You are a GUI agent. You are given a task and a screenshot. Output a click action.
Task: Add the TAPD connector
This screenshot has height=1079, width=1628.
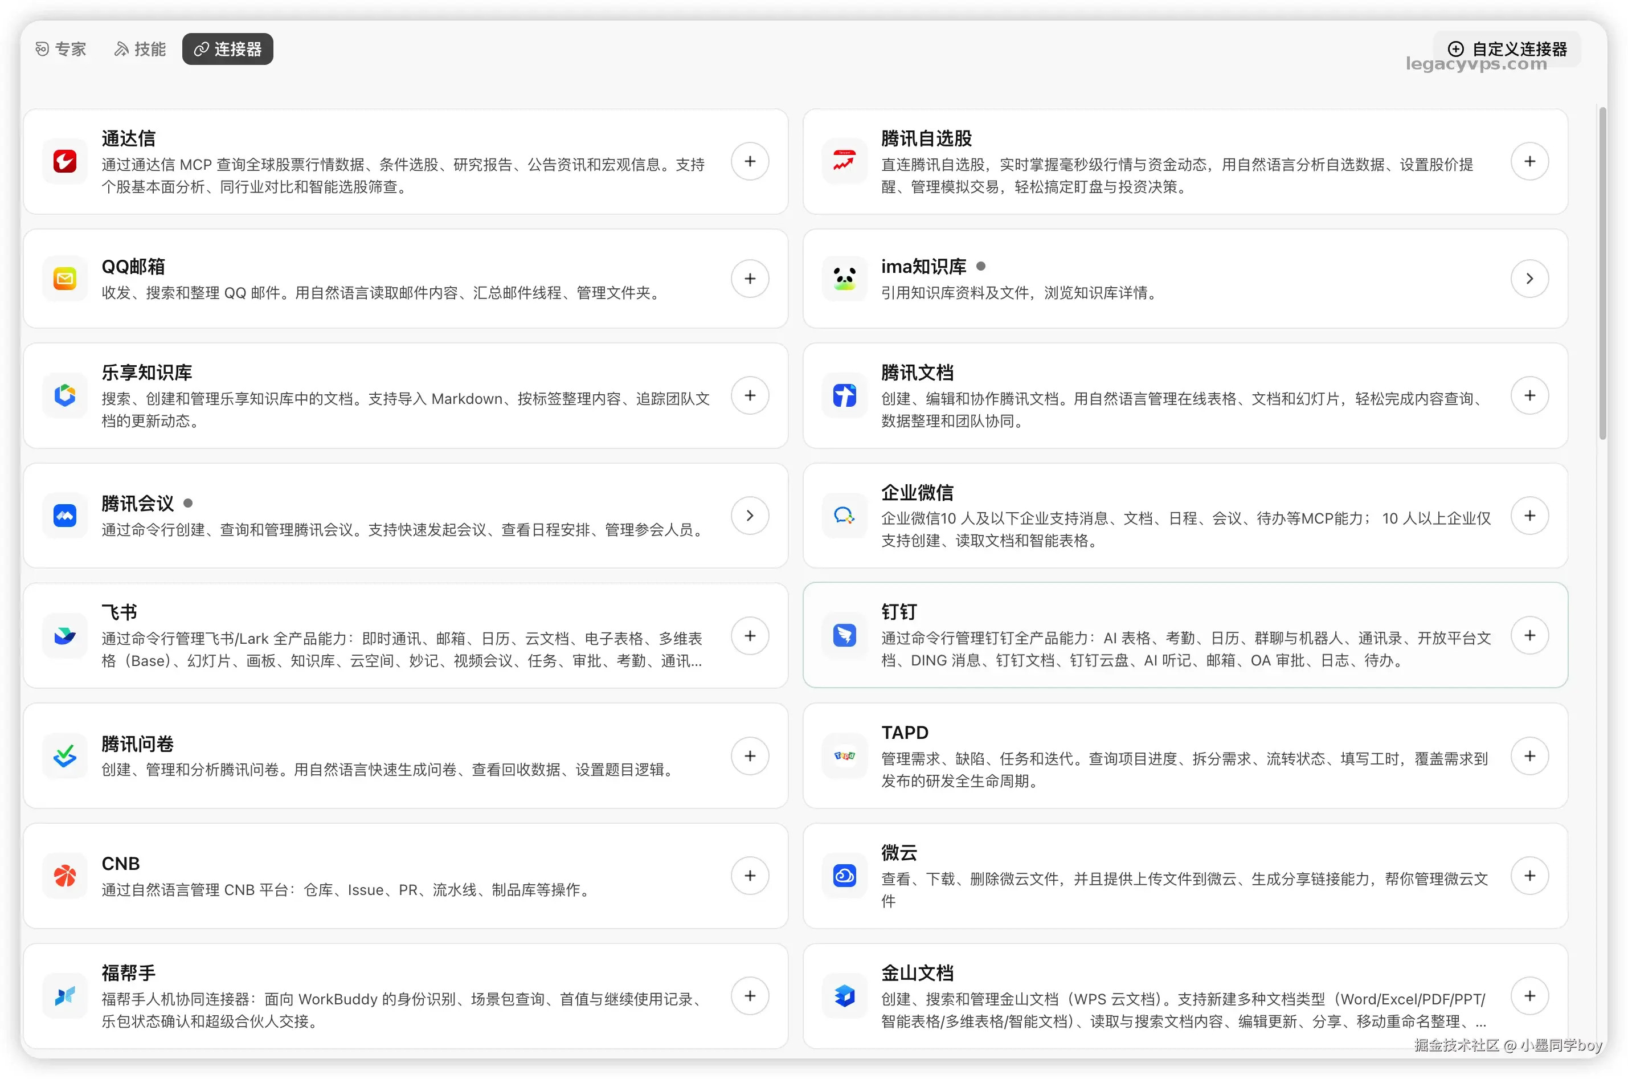1529,756
